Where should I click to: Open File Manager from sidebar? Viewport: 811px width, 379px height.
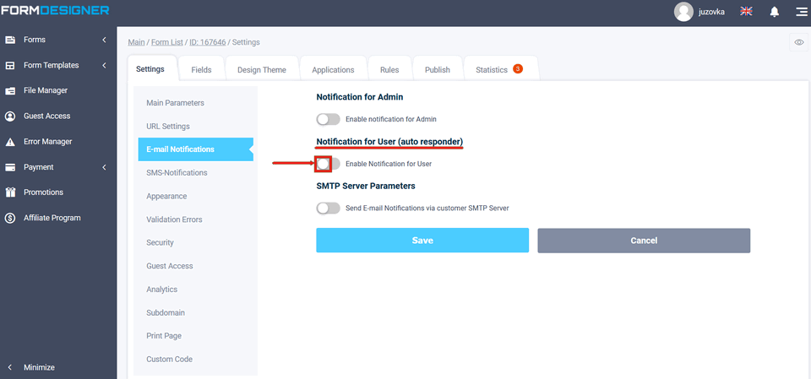46,90
